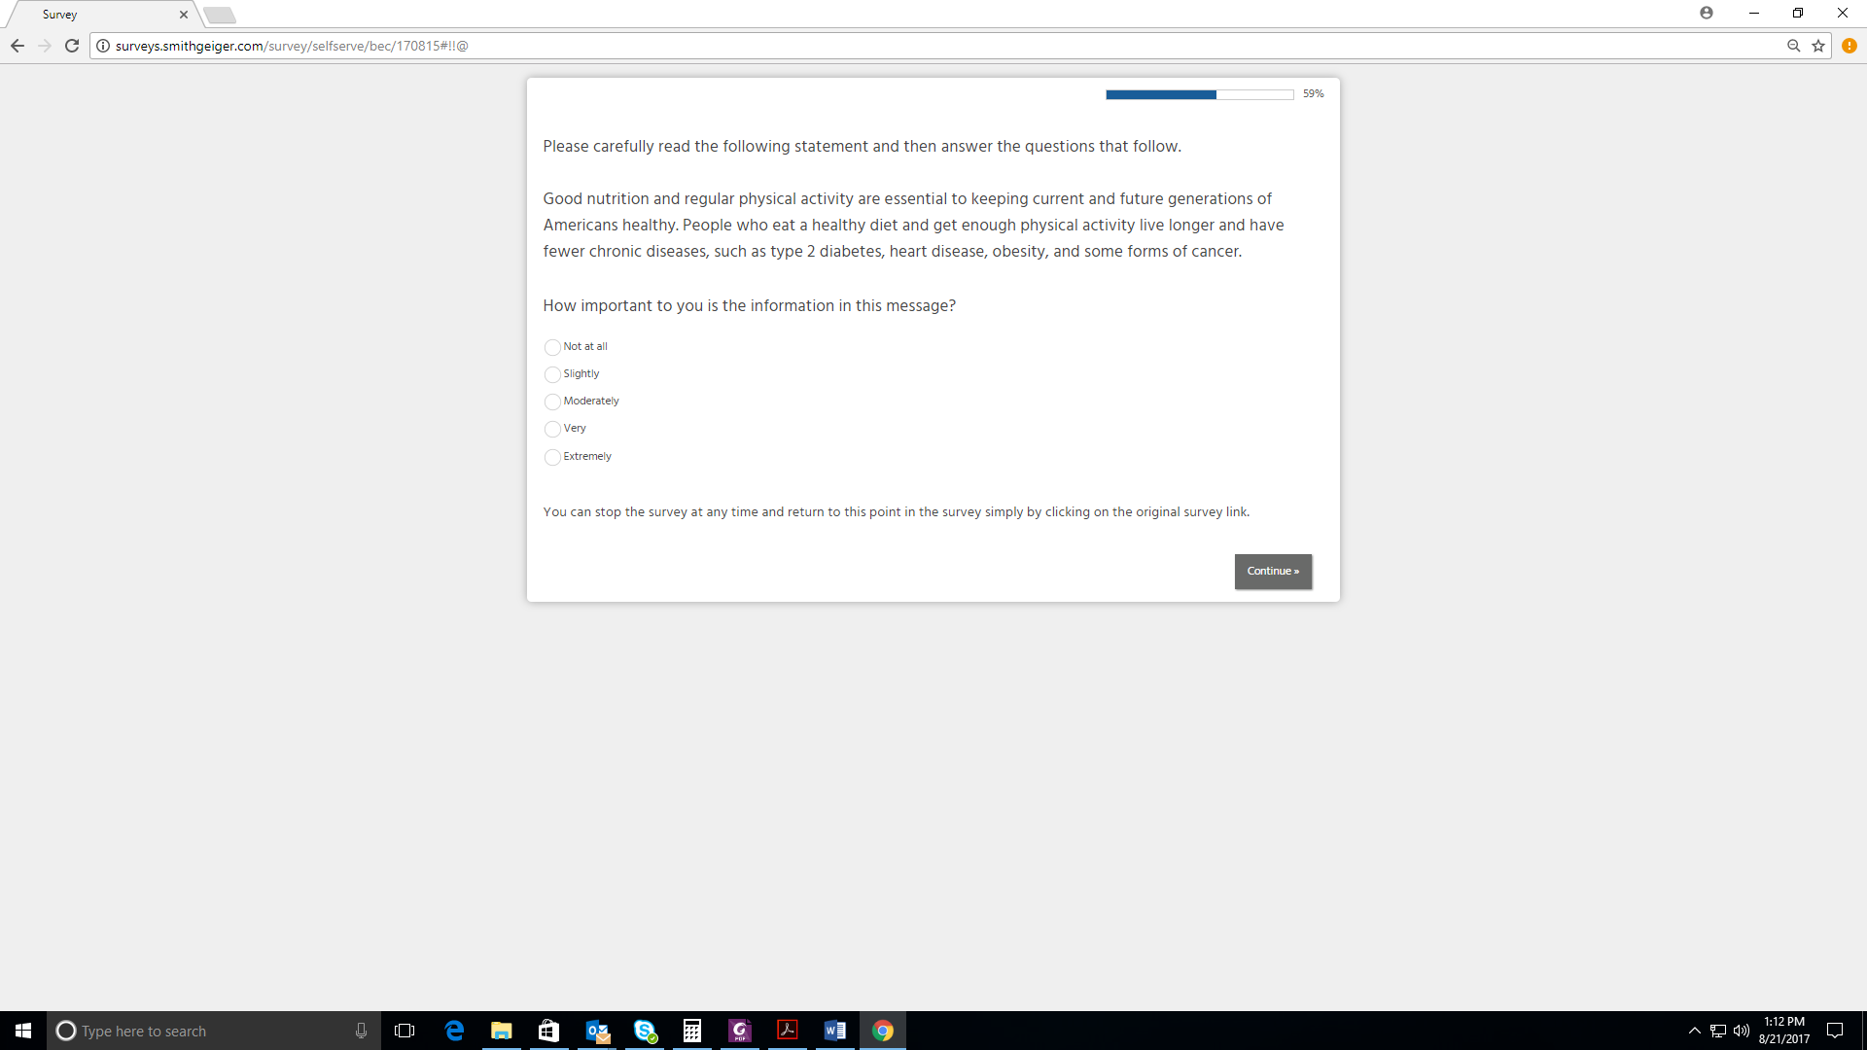Viewport: 1867px width, 1050px height.
Task: Open Microsoft Edge from taskbar
Action: point(454,1031)
